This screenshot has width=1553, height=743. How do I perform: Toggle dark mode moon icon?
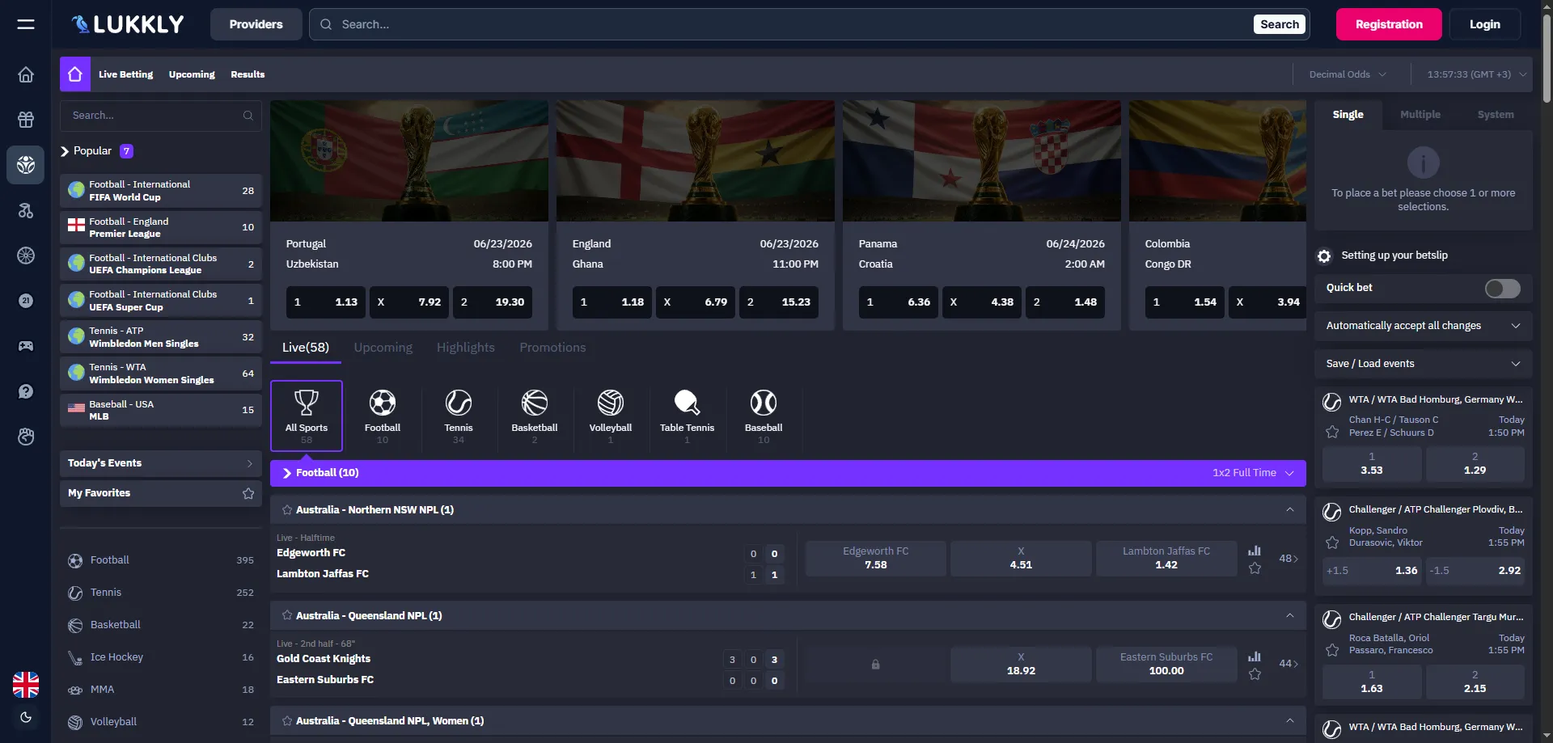[x=26, y=717]
